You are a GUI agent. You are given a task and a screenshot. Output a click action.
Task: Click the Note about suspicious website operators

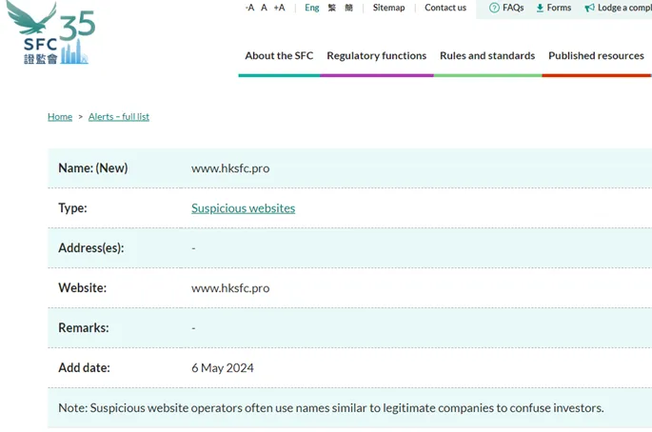click(331, 408)
